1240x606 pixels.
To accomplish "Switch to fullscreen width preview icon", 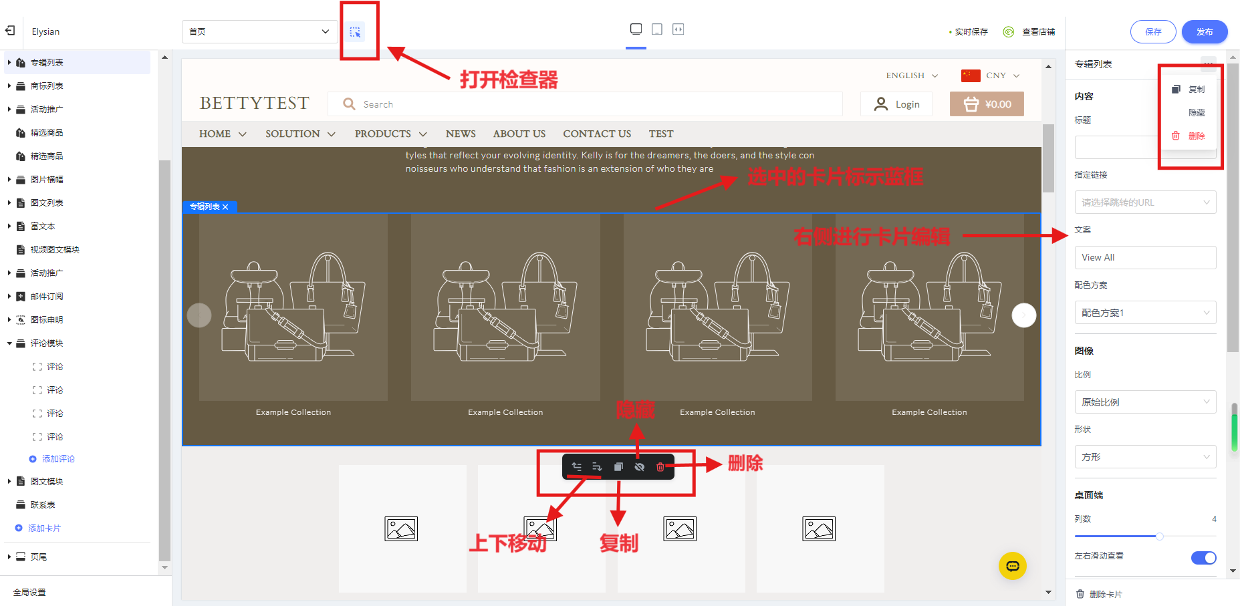I will (x=678, y=29).
